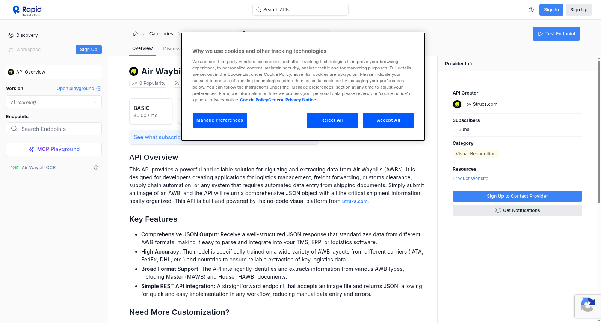601x323 pixels.
Task: Focus the Search Endpoints field
Action: pyautogui.click(x=54, y=129)
